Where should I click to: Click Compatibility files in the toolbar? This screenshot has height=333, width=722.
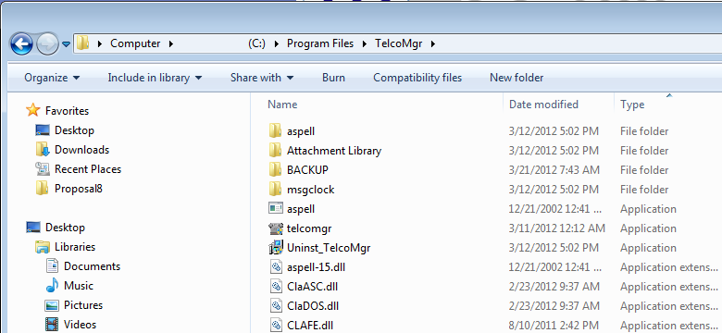[x=417, y=78]
